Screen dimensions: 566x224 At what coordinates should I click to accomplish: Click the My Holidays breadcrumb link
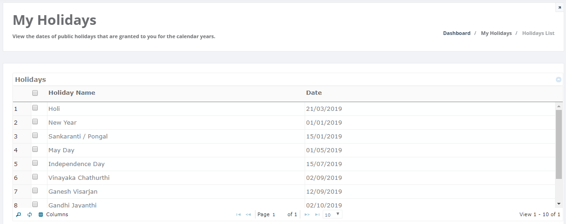[x=496, y=33]
